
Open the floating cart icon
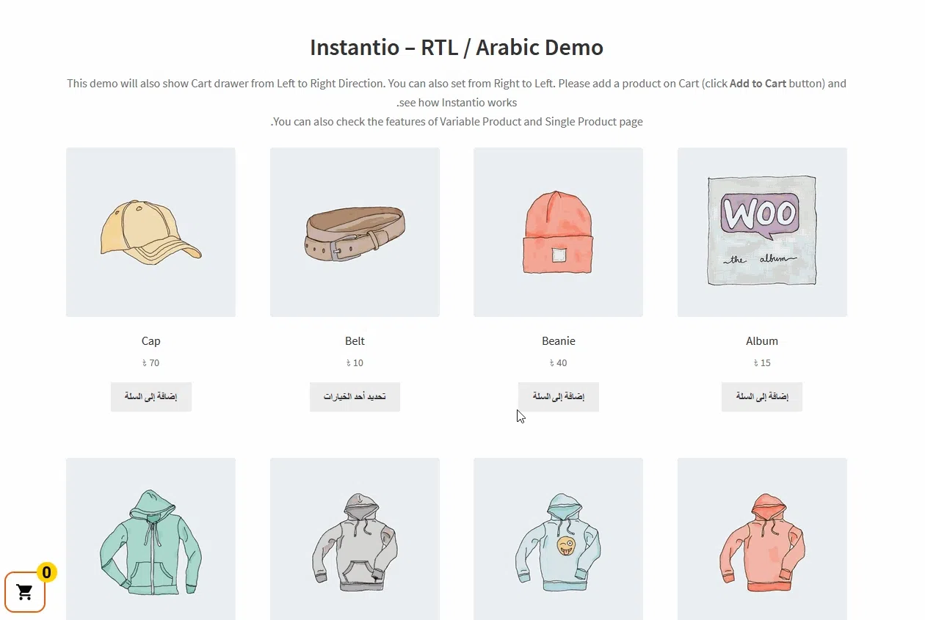[x=25, y=591]
